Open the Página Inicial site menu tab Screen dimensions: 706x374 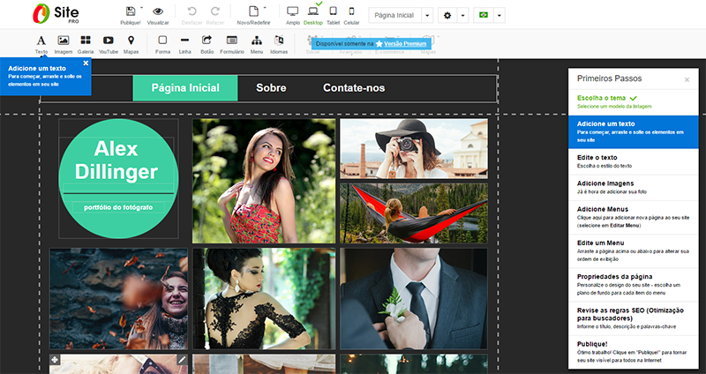tap(185, 87)
